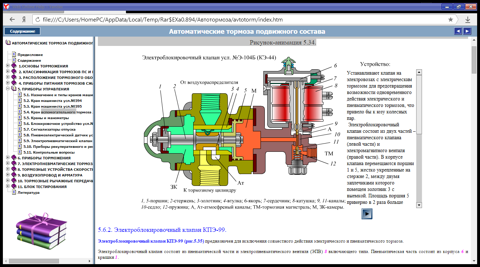Collapse 5. ПРИБОРЫ УПРАВЛЕНИЯ section
Image resolution: width=480 pixels, height=267 pixels.
[x=8, y=89]
